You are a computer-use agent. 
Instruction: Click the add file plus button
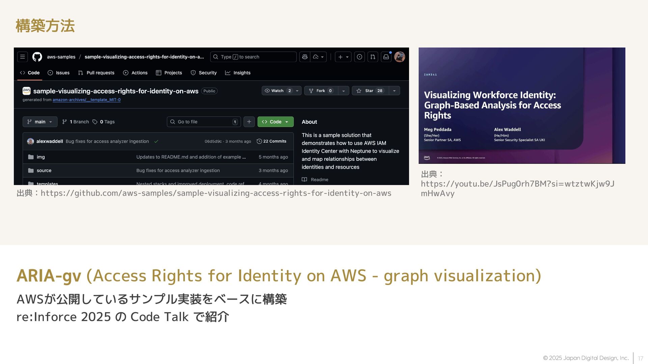click(249, 122)
